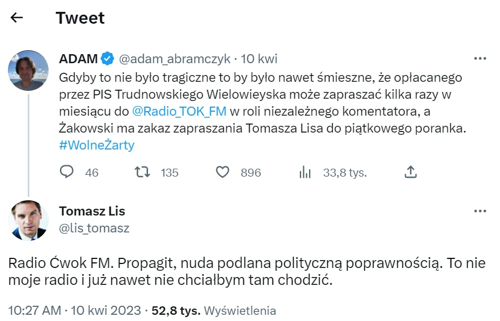Open ADAM's profile picture
The height and width of the screenshot is (321, 500).
coord(28,71)
